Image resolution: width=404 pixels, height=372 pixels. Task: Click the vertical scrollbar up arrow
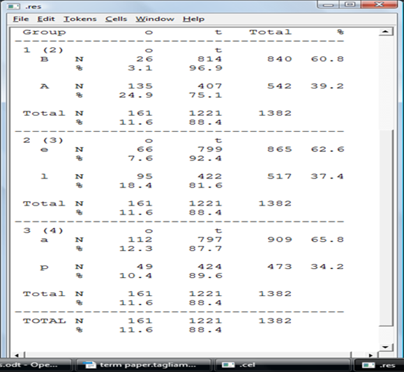tap(385, 31)
